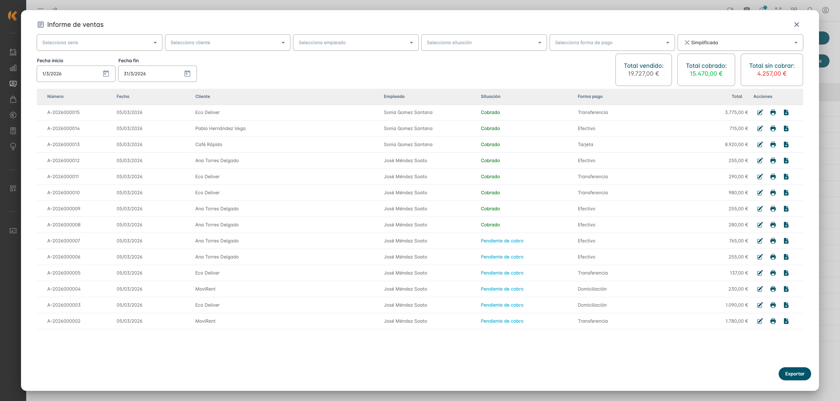Viewport: 840px width, 401px height.
Task: Open the lightbulb icon in the sidebar
Action: click(13, 146)
